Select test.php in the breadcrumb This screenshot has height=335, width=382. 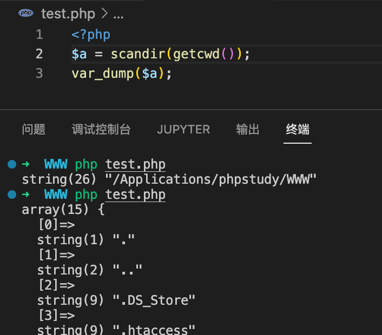click(x=68, y=14)
